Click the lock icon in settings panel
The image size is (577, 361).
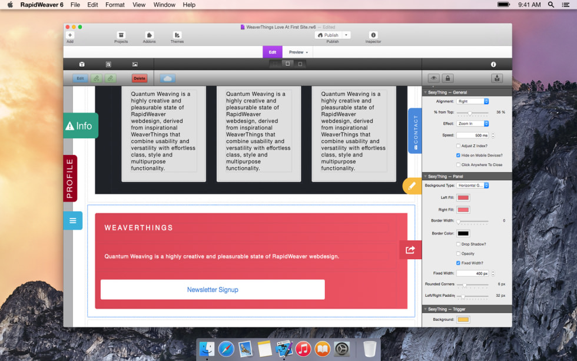click(447, 78)
